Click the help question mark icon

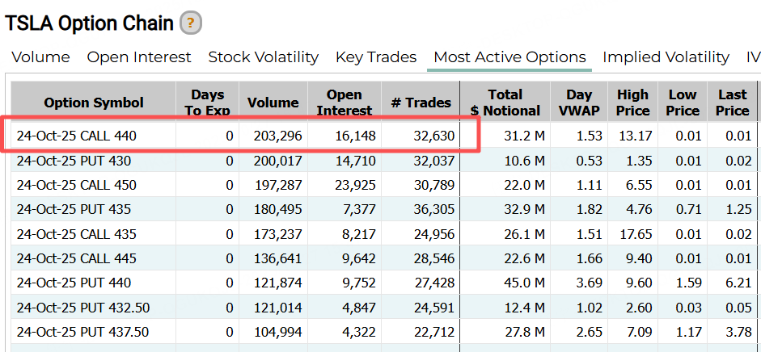[x=191, y=23]
